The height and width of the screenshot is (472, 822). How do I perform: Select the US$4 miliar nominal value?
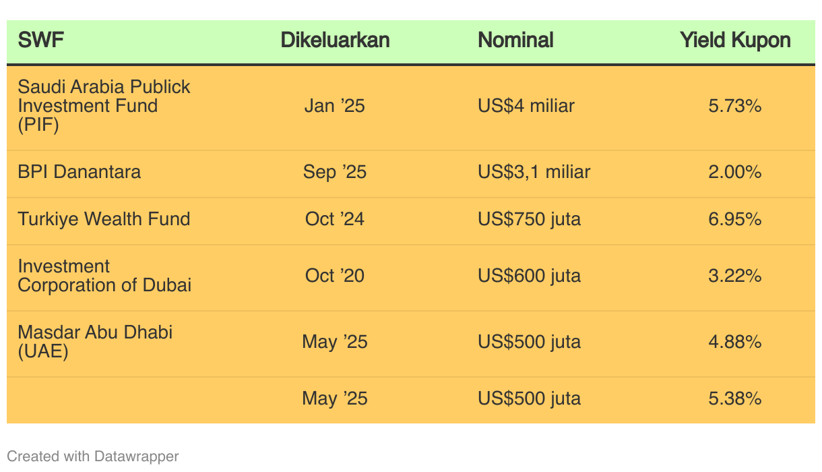[x=526, y=106]
